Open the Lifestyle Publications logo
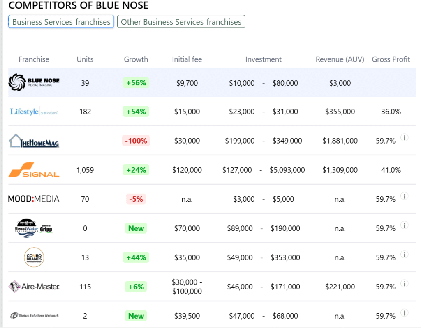The width and height of the screenshot is (421, 328). [34, 112]
